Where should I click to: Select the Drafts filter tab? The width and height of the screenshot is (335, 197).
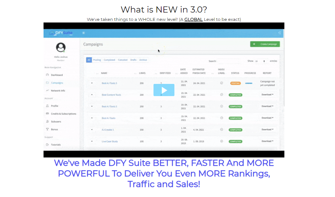[133, 60]
